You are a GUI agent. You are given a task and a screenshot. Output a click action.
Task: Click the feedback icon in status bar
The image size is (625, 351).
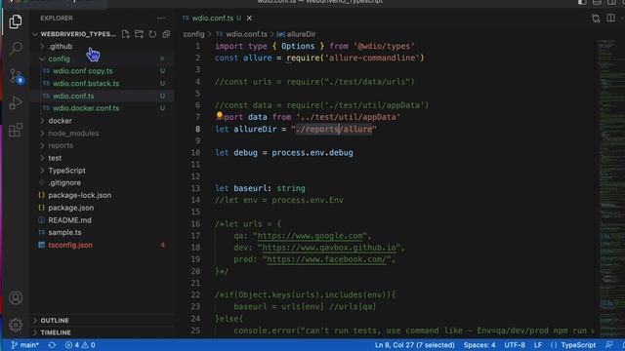(608, 345)
